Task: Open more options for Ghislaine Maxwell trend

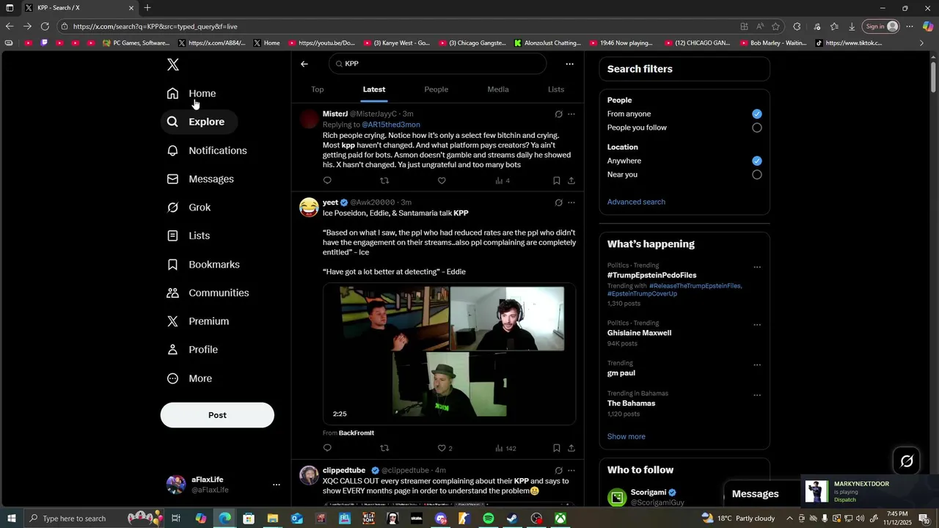Action: 757,325
